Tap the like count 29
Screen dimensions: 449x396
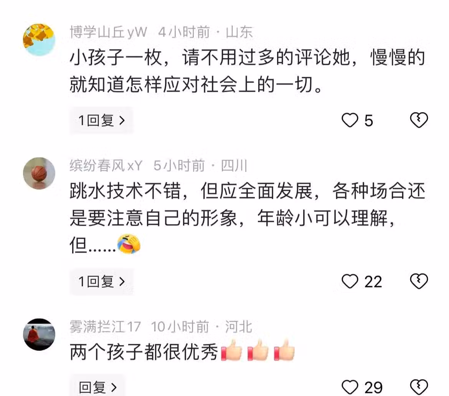pos(373,388)
